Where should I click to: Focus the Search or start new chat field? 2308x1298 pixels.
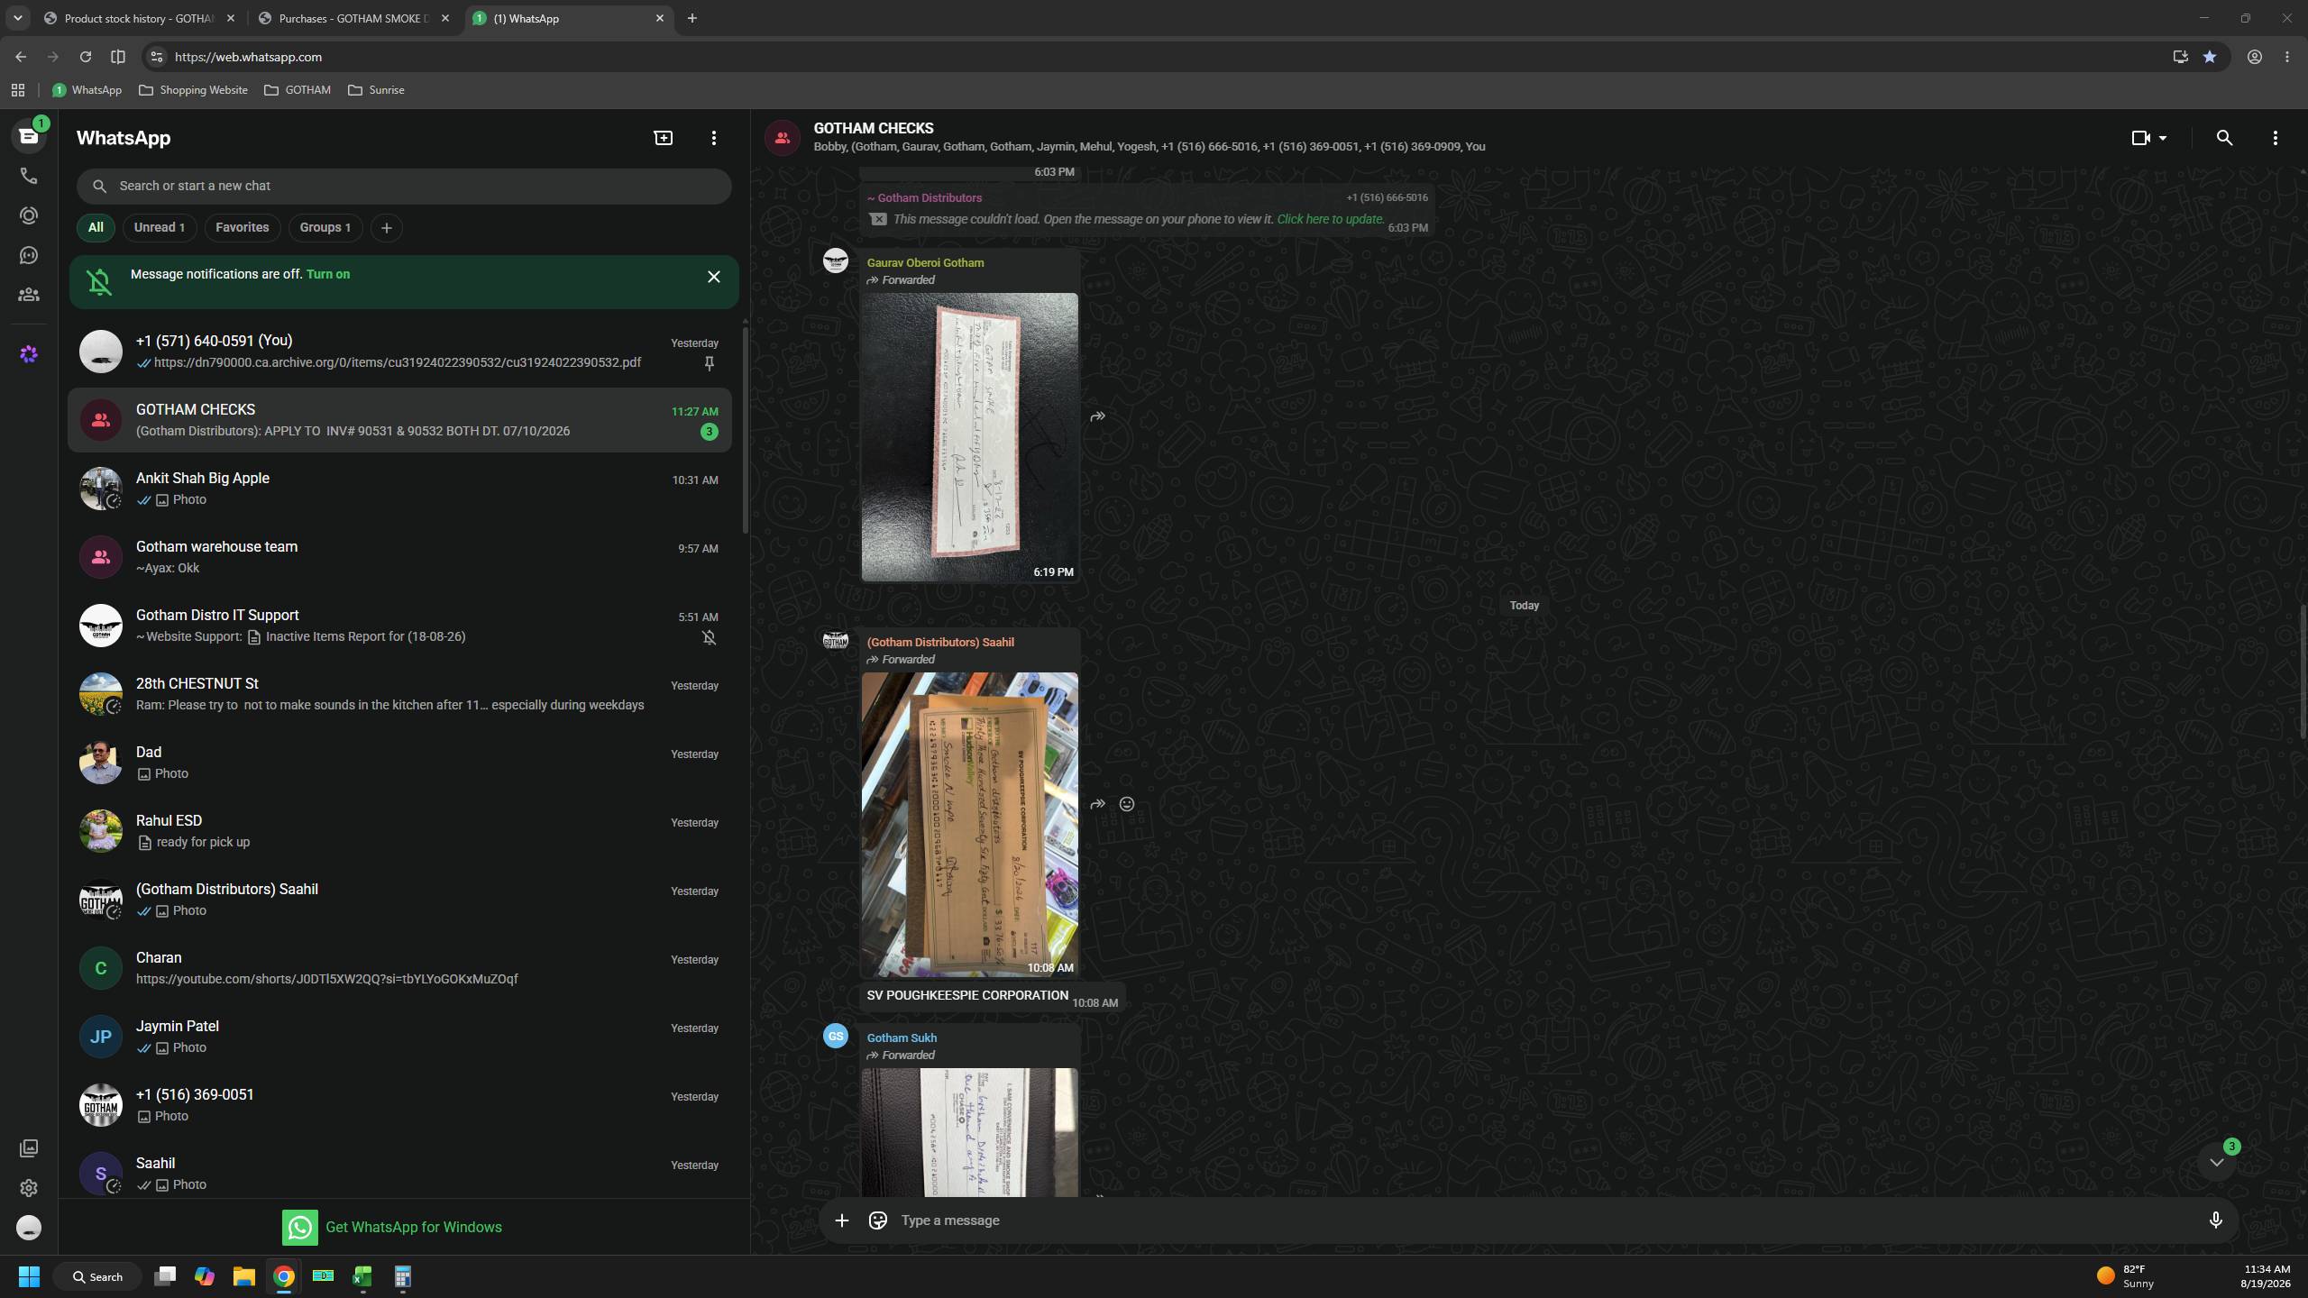(x=404, y=186)
